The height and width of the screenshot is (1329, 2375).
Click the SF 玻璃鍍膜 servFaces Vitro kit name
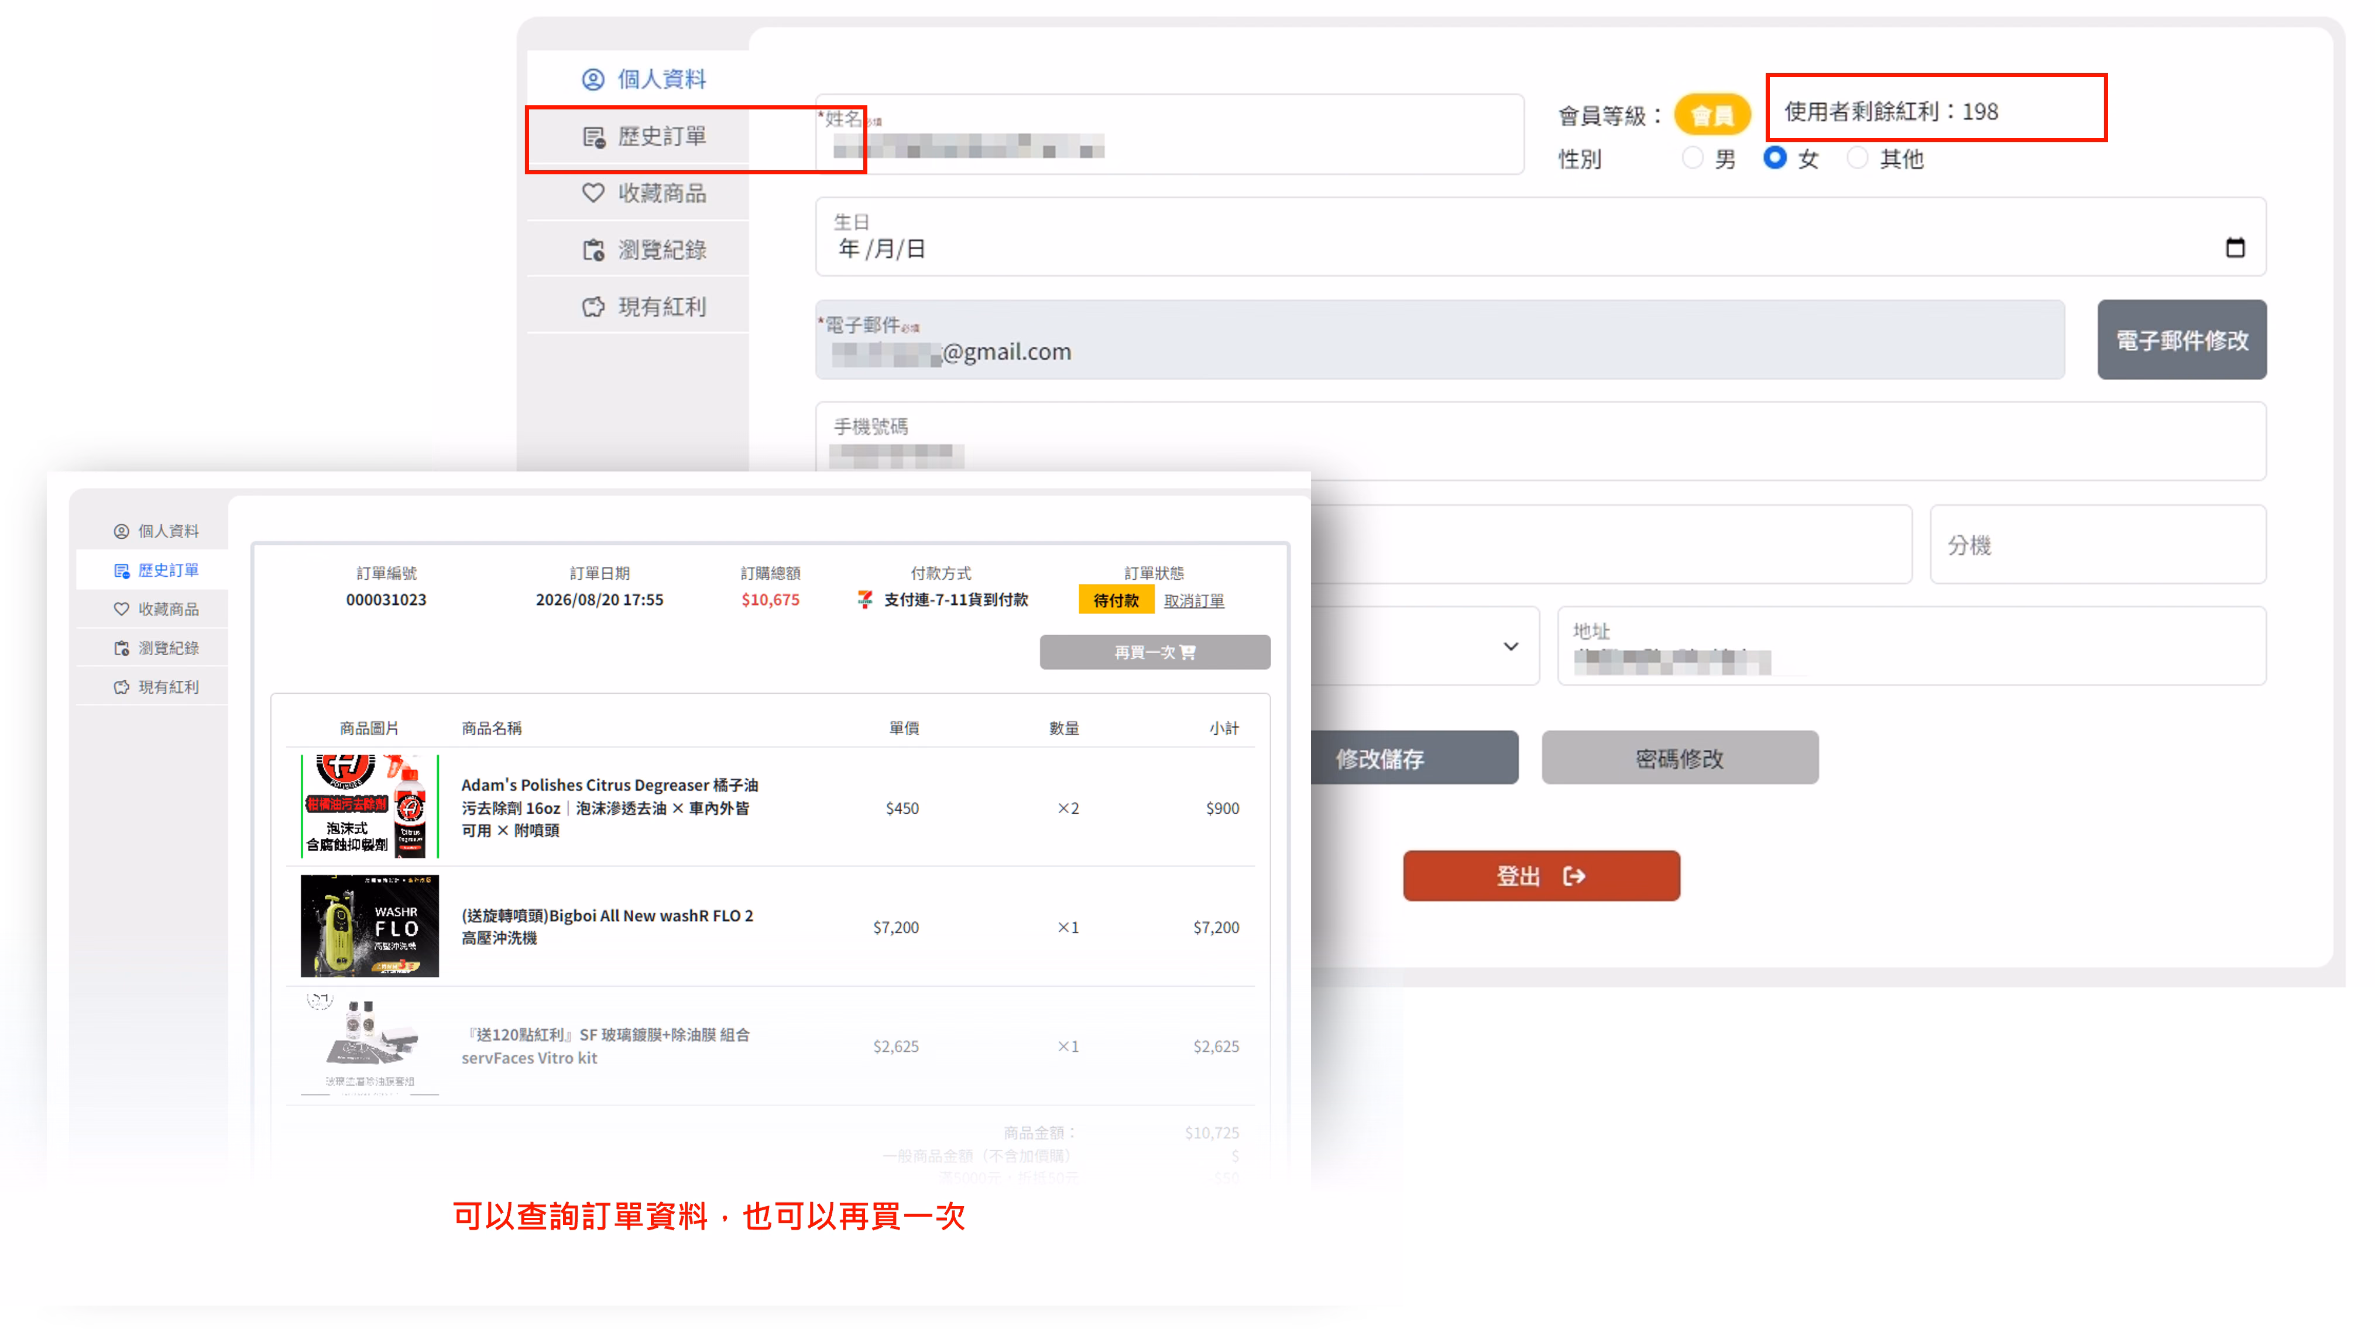coord(606,1046)
